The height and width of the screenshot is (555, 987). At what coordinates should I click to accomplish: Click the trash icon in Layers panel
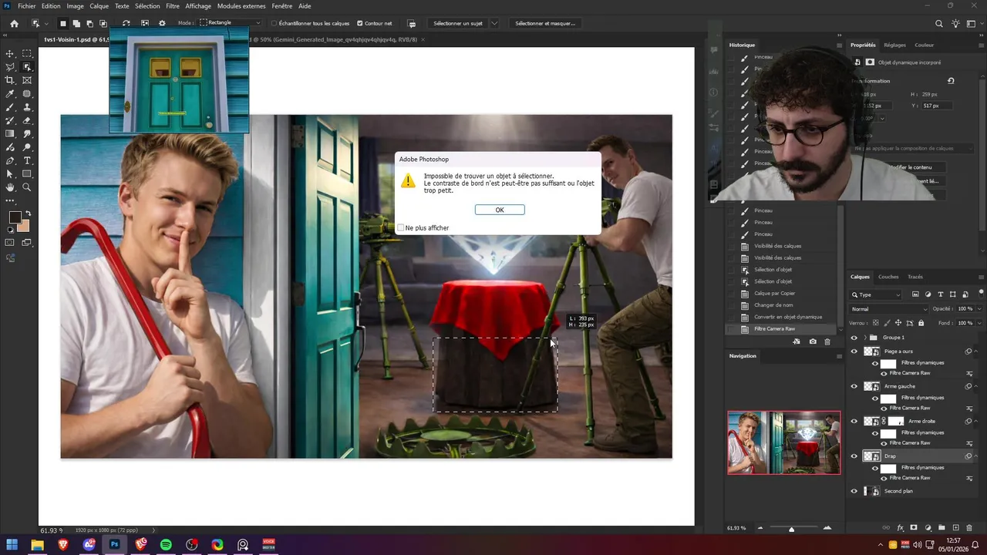pos(968,528)
